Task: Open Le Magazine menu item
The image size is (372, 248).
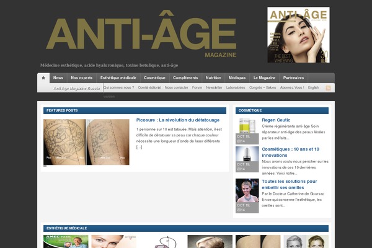Action: pos(264,78)
